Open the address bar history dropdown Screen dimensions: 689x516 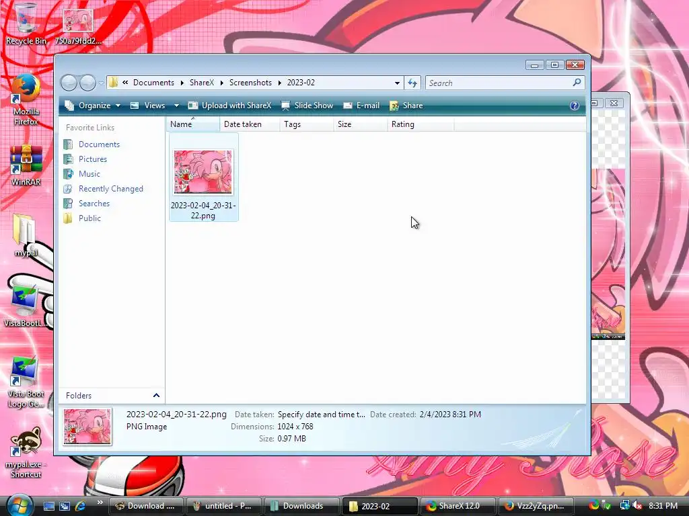click(x=397, y=83)
